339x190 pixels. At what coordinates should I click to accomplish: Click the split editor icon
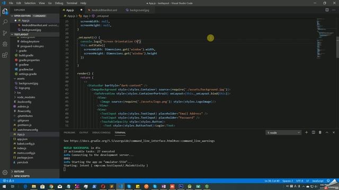click(x=327, y=10)
